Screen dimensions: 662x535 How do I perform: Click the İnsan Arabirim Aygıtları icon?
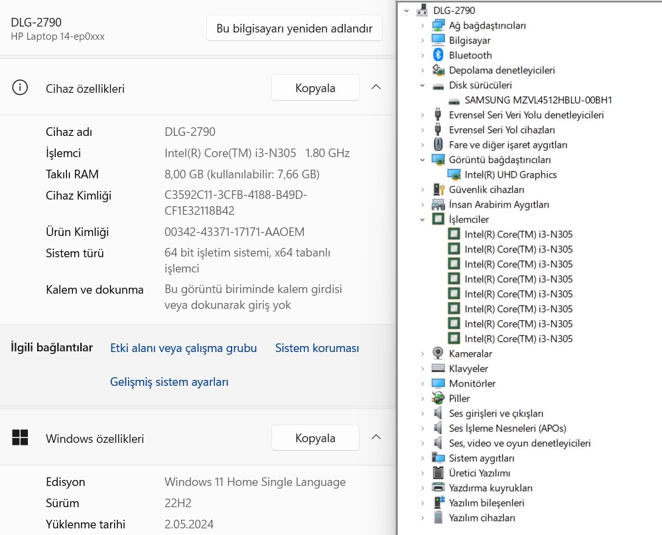[x=438, y=204]
